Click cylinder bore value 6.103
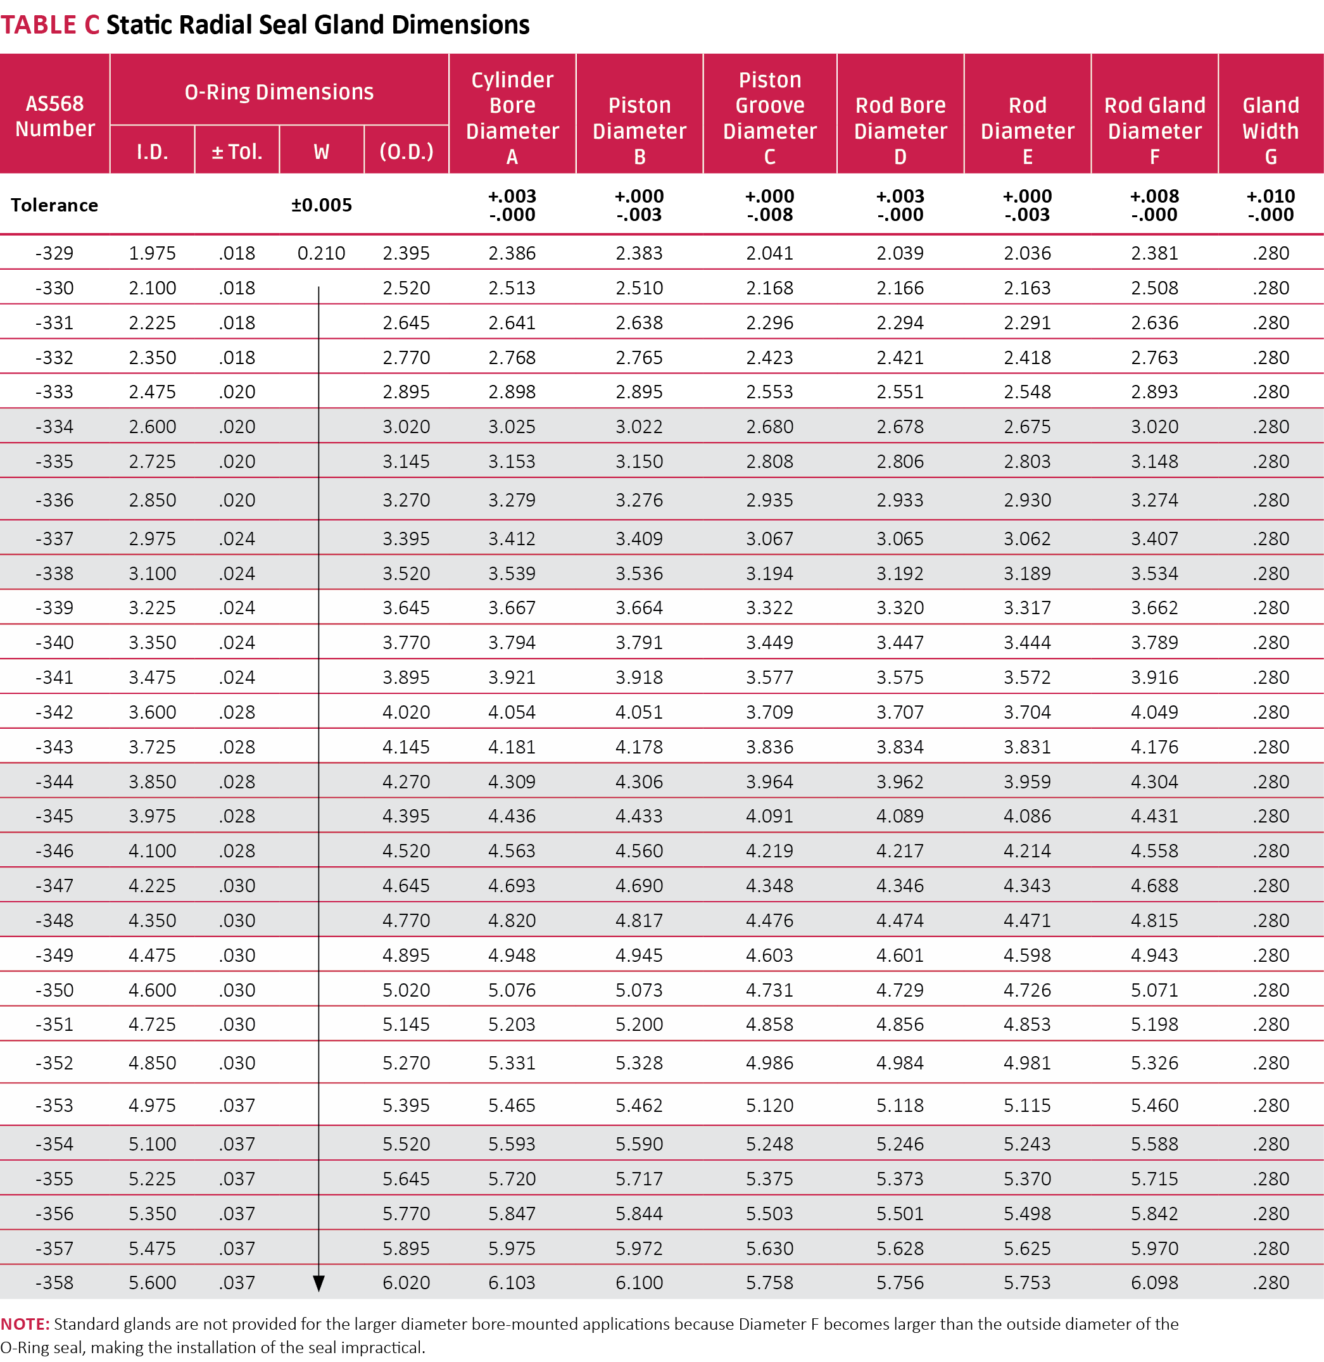Viewport: 1324px width, 1362px height. [x=512, y=1282]
